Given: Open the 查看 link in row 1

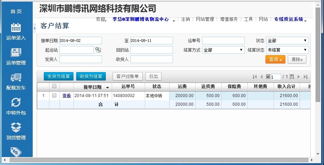Looking at the screenshot, I should [66, 96].
